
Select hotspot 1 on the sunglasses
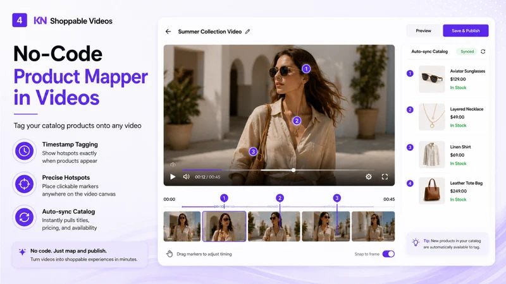[306, 69]
